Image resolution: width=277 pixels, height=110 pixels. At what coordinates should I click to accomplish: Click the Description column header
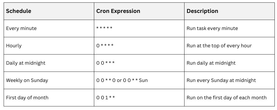(202, 11)
